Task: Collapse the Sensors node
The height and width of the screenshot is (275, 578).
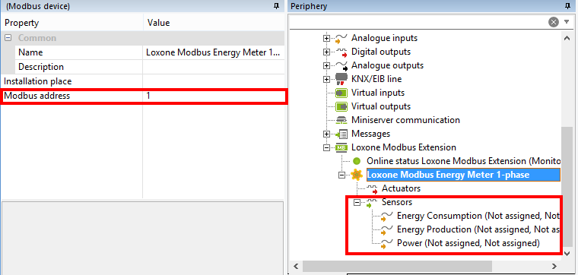Action: point(356,203)
